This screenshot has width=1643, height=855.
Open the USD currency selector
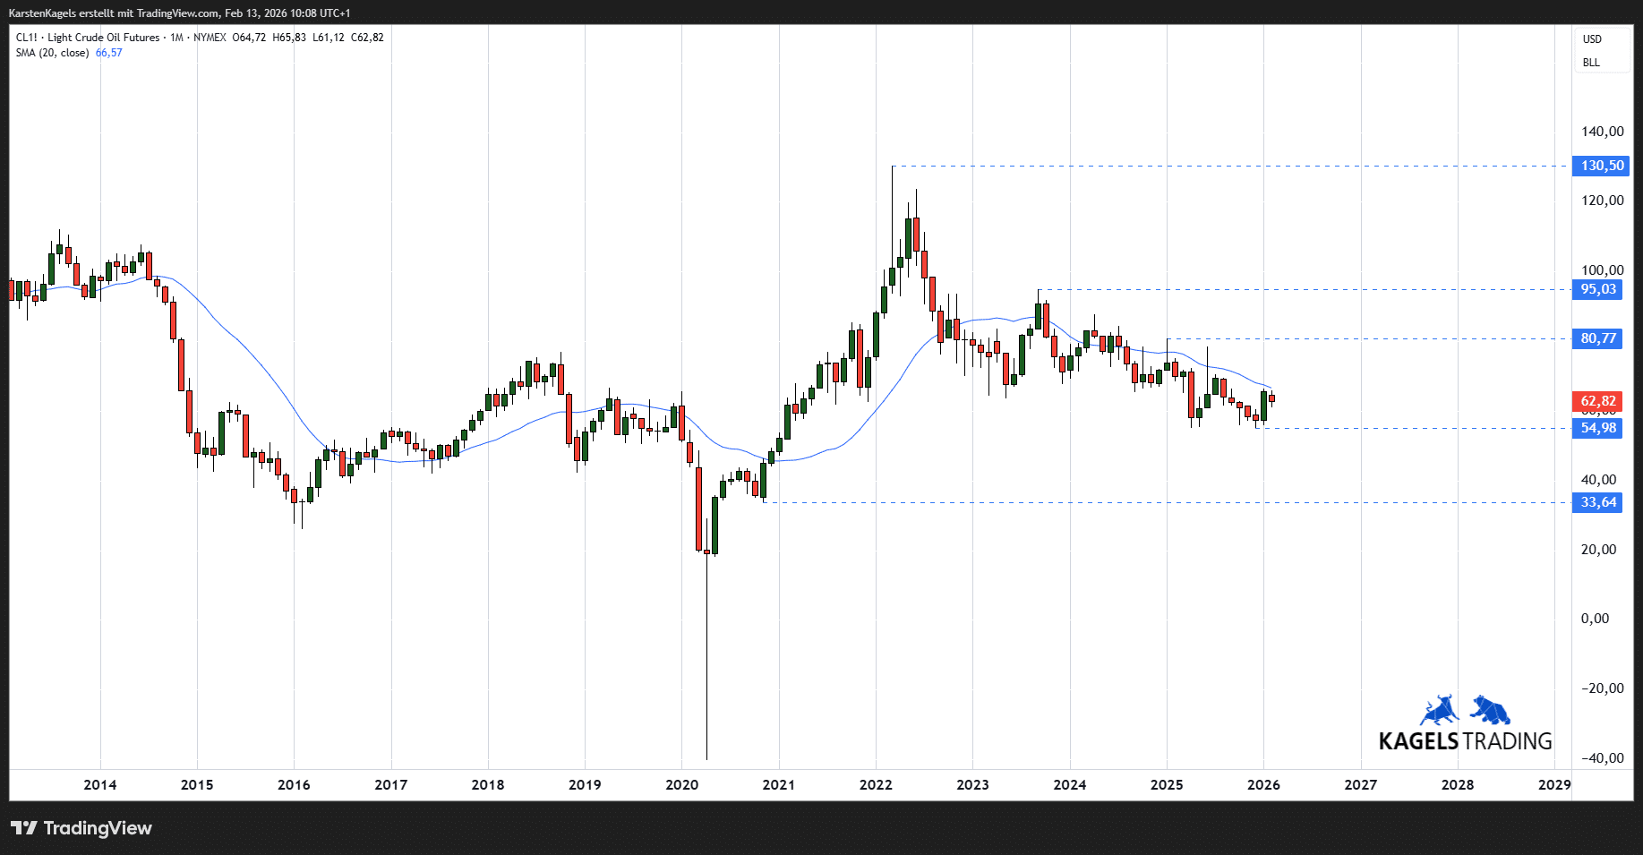click(x=1592, y=39)
